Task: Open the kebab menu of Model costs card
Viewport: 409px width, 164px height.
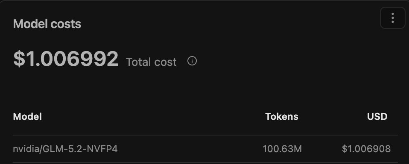Action: point(393,18)
